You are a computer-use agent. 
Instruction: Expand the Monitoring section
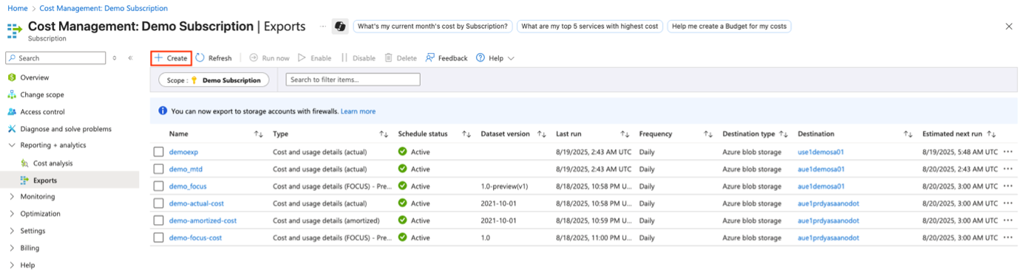click(x=12, y=197)
